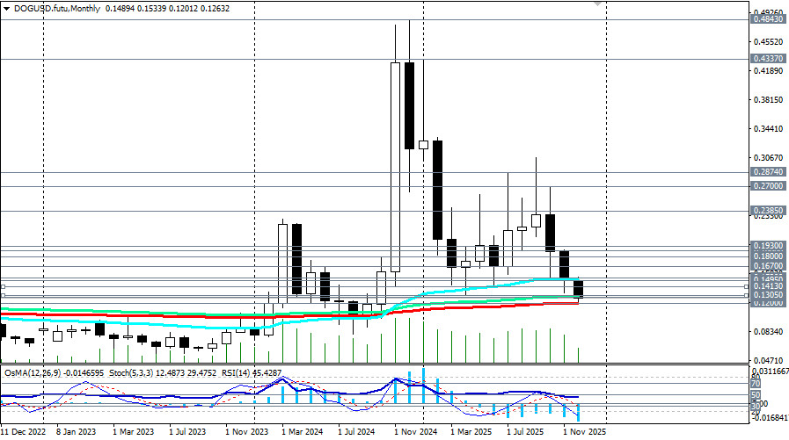
Task: Select the 0.23850 horizontal level label
Action: click(x=770, y=211)
